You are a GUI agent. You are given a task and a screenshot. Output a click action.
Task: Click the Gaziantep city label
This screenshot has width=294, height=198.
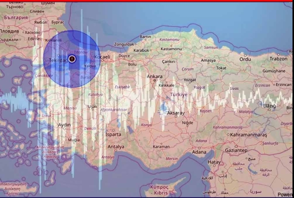pos(236,150)
